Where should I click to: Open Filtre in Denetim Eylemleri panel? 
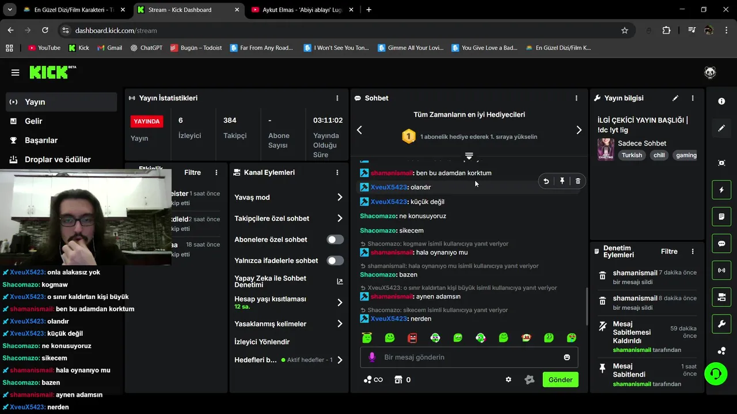(669, 251)
